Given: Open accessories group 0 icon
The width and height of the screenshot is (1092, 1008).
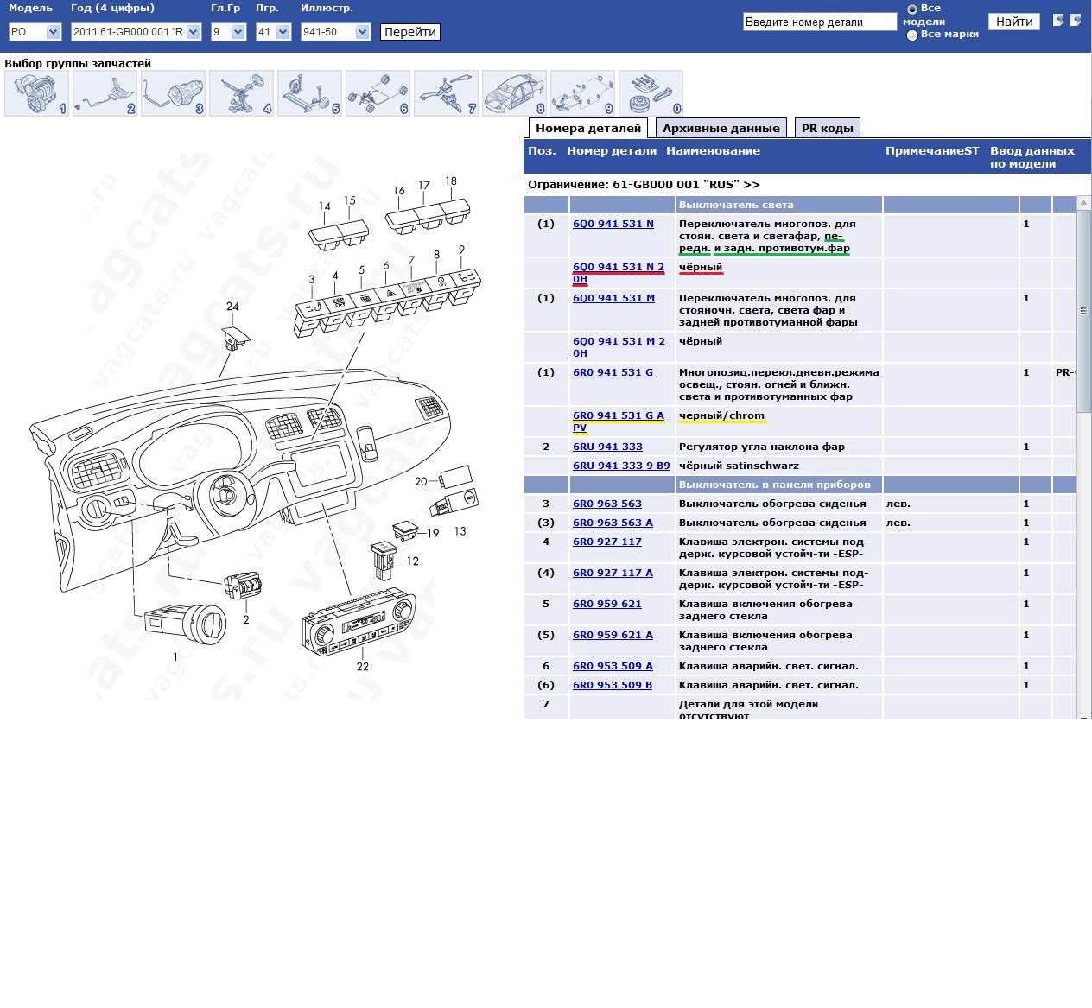Looking at the screenshot, I should pos(651,93).
